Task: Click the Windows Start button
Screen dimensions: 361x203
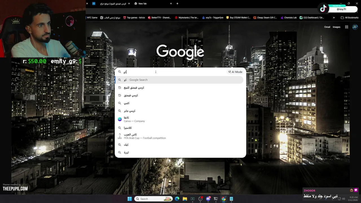Action: [x=129, y=199]
